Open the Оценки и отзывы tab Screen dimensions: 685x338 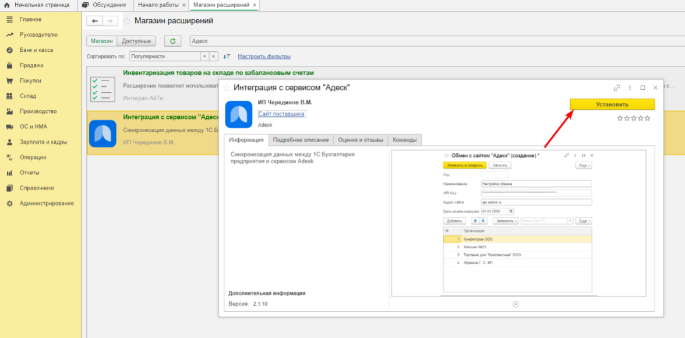coord(361,140)
